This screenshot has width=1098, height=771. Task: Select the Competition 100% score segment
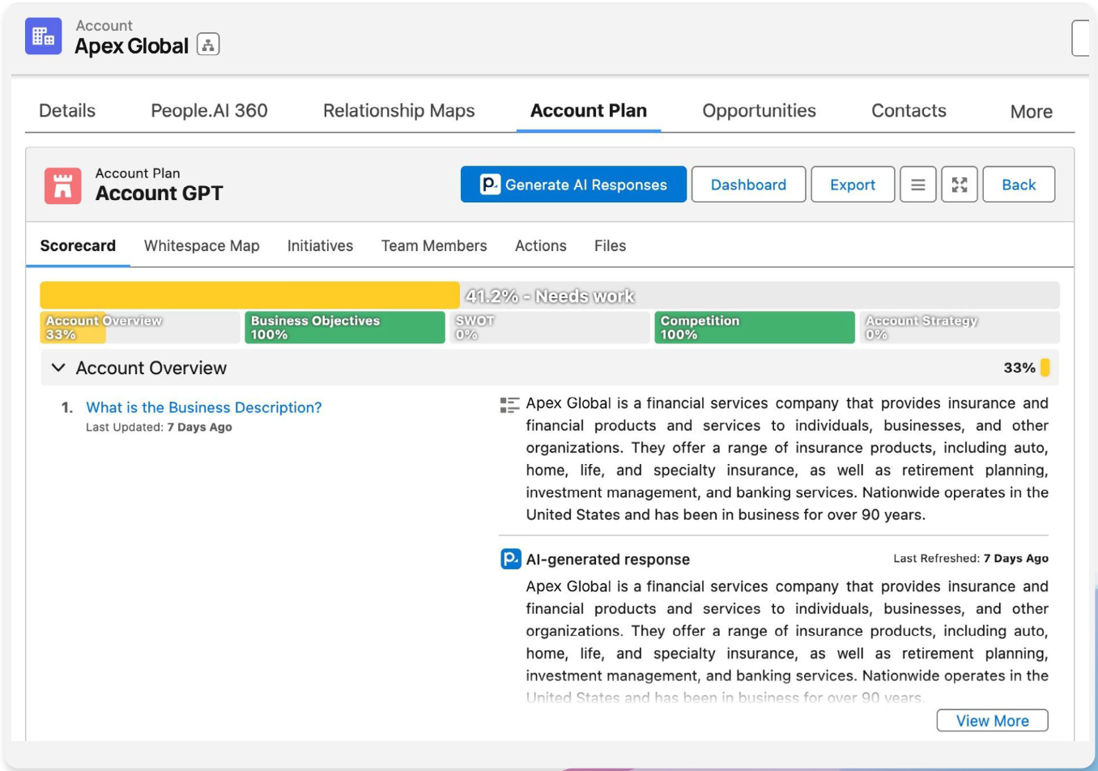coord(755,327)
